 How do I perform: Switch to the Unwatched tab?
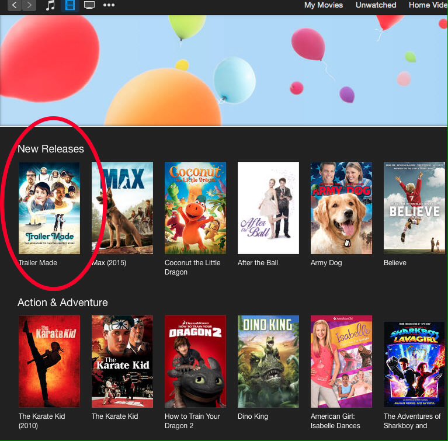[376, 5]
